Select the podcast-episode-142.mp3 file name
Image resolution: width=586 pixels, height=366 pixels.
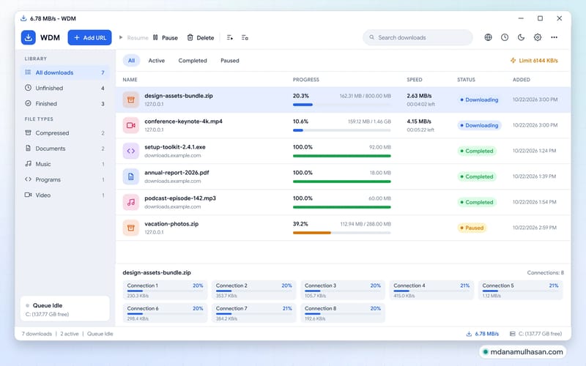click(x=180, y=198)
